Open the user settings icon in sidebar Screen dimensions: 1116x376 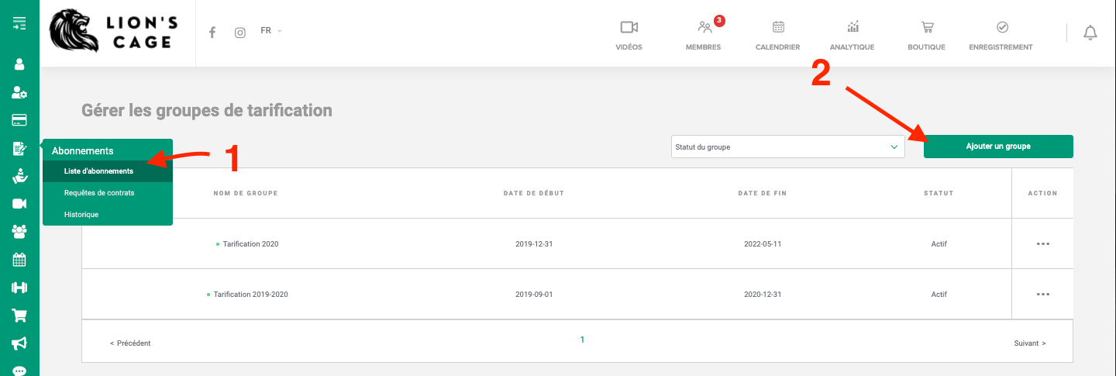click(x=19, y=92)
